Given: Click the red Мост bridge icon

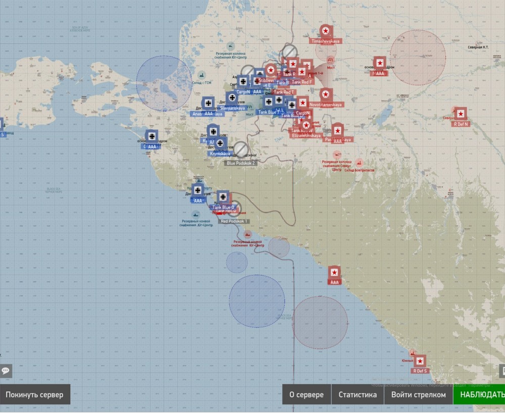Looking at the screenshot, I should point(330,60).
